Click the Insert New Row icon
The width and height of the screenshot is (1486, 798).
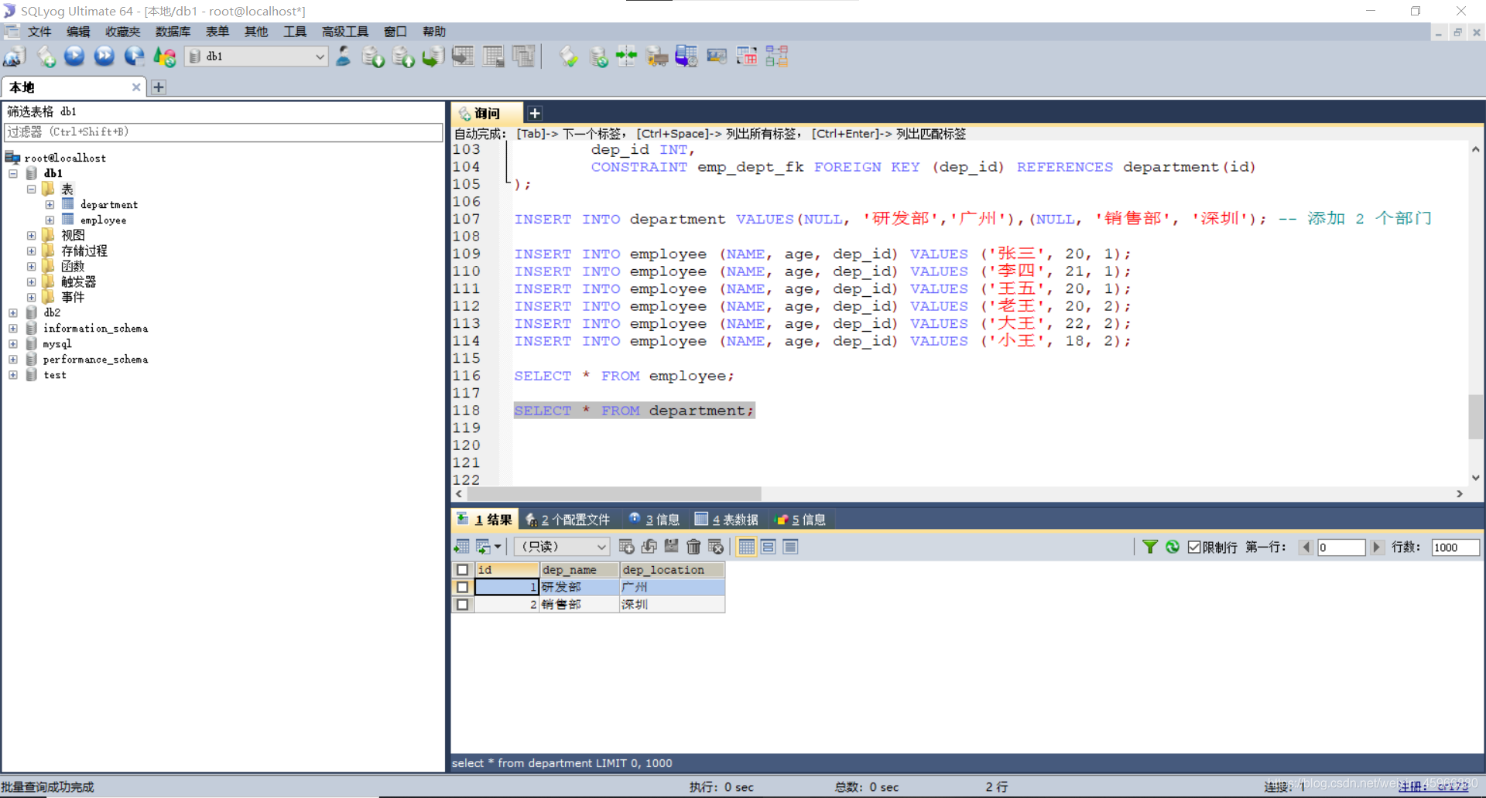(626, 547)
